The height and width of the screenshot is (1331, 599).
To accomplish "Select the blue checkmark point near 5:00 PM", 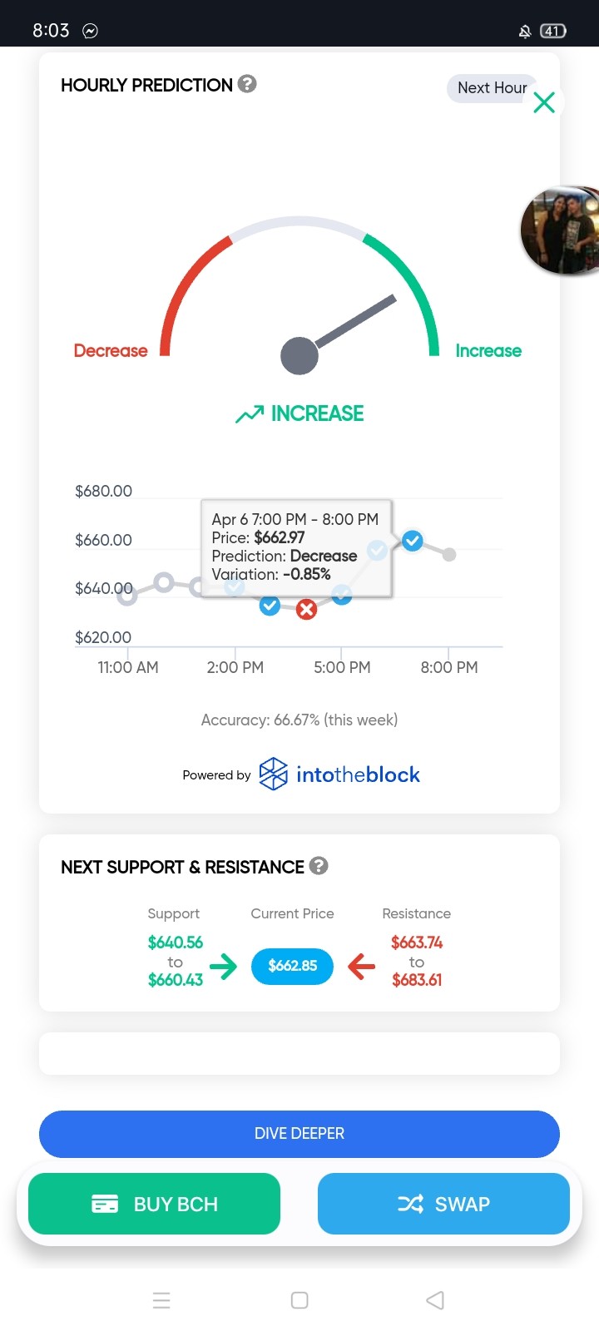I will [342, 594].
